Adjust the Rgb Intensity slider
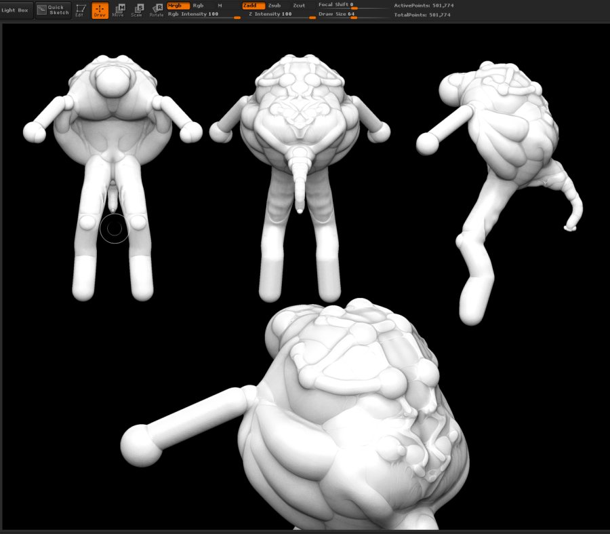610x534 pixels. point(204,14)
